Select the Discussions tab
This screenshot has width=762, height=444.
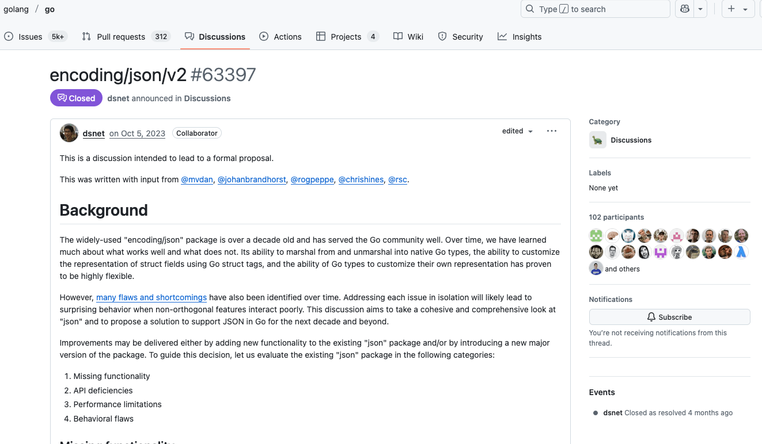[x=215, y=37]
